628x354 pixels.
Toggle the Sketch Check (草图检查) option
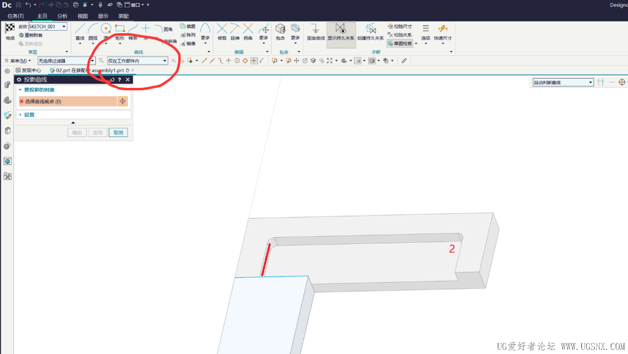pos(399,43)
